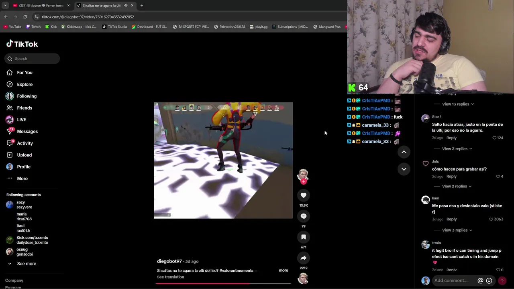Open the tab search dropdown
Image resolution: width=514 pixels, height=289 pixels.
(x=5, y=6)
